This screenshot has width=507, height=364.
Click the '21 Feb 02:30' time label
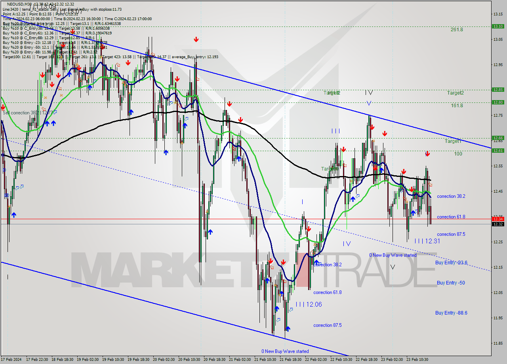[240, 360]
